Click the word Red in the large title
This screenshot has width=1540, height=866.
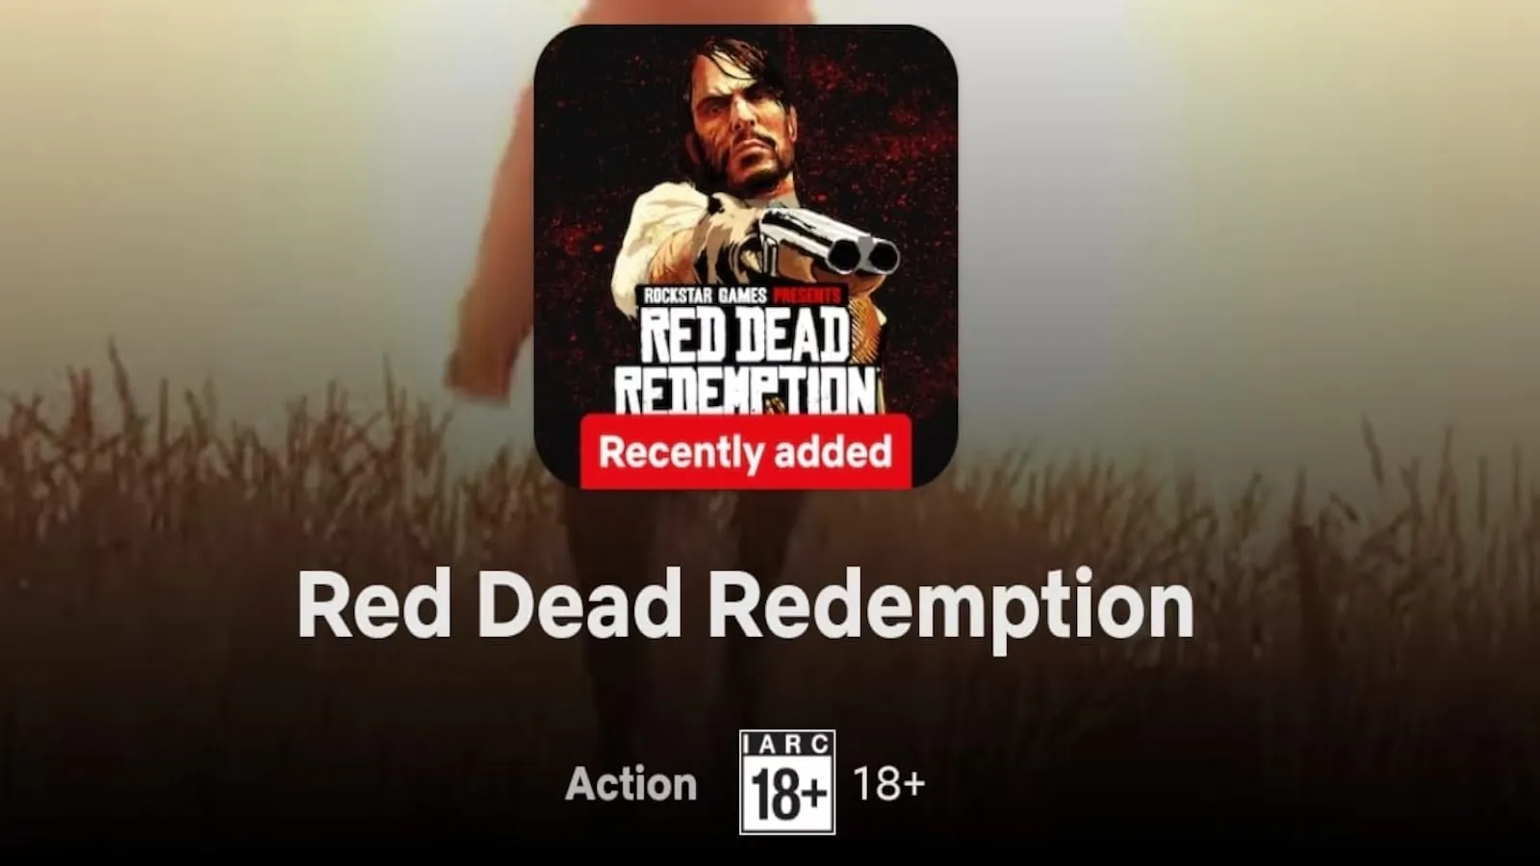pyautogui.click(x=374, y=604)
